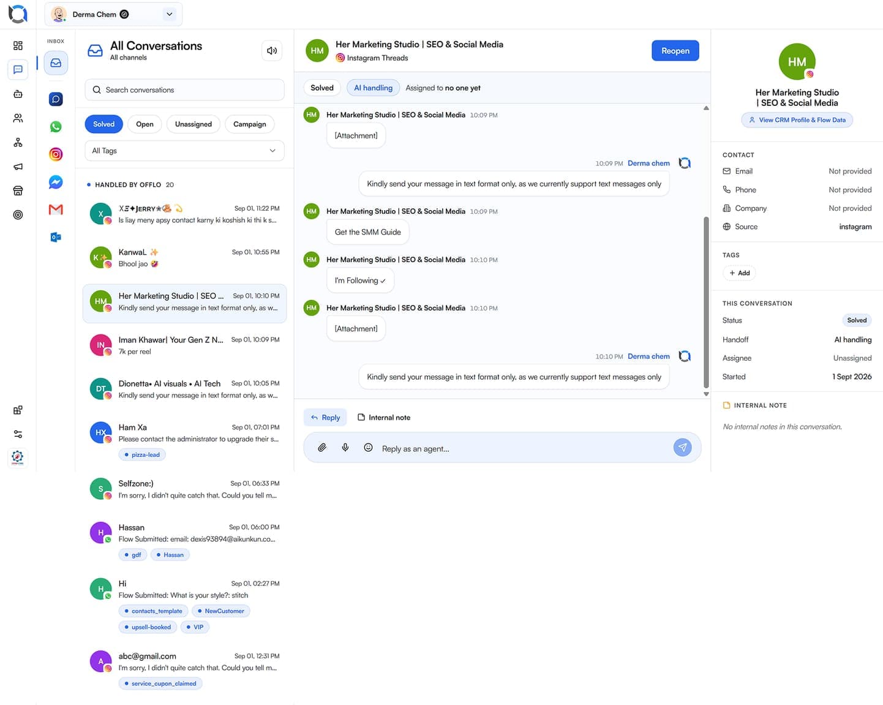This screenshot has height=705, width=883.
Task: Open the campaigns megaphone icon in sidebar
Action: coord(18,167)
